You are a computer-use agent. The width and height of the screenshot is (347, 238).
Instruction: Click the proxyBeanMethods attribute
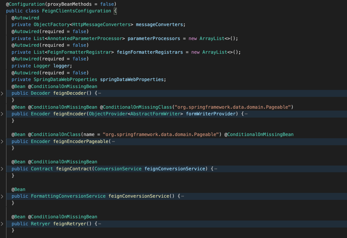tap(69, 4)
